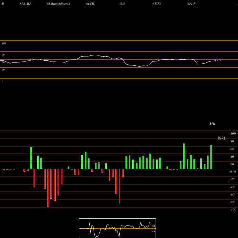Click the tallest green bar in MR histogram
Viewport: 238px width, 238px height.
coord(184,156)
